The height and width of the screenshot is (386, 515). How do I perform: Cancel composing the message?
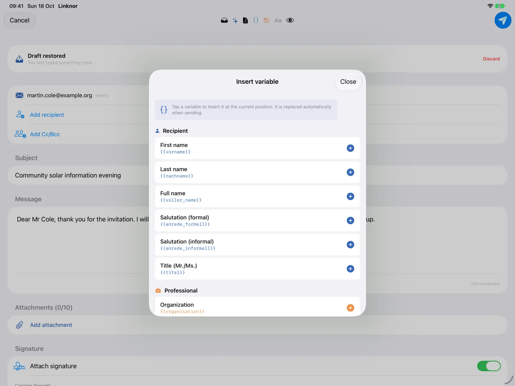click(19, 20)
